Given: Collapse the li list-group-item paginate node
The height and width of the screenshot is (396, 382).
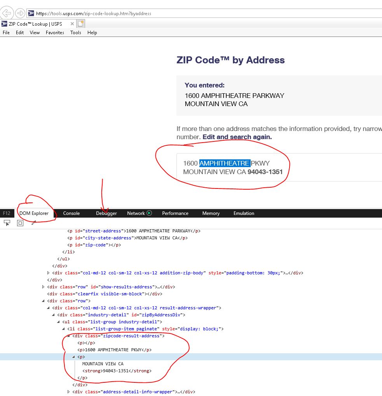Looking at the screenshot, I should point(63,329).
